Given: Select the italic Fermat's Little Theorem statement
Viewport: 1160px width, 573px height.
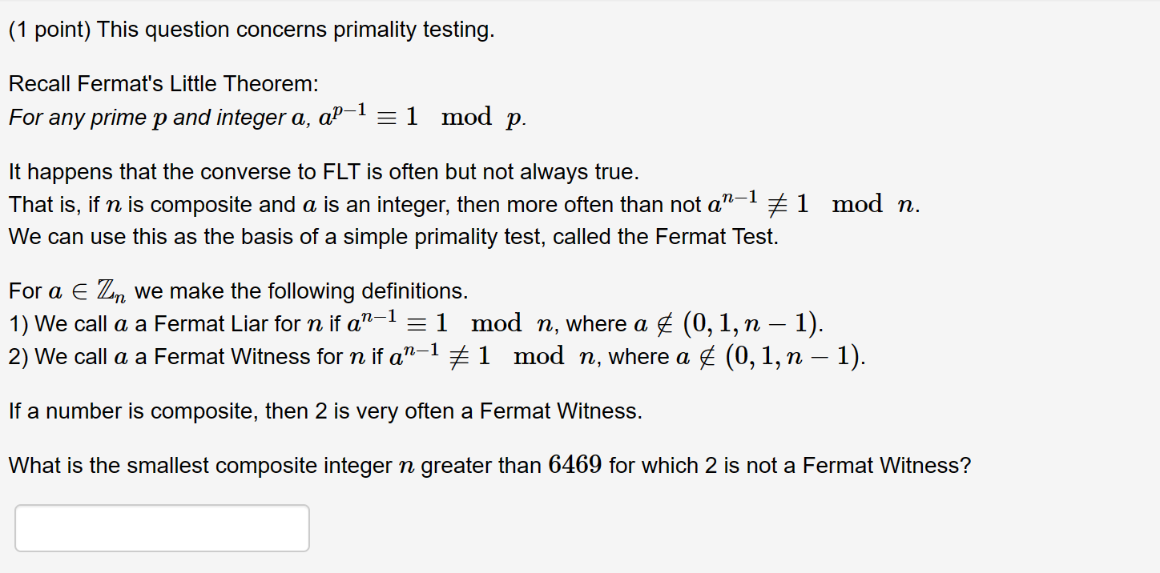Looking at the screenshot, I should click(264, 115).
